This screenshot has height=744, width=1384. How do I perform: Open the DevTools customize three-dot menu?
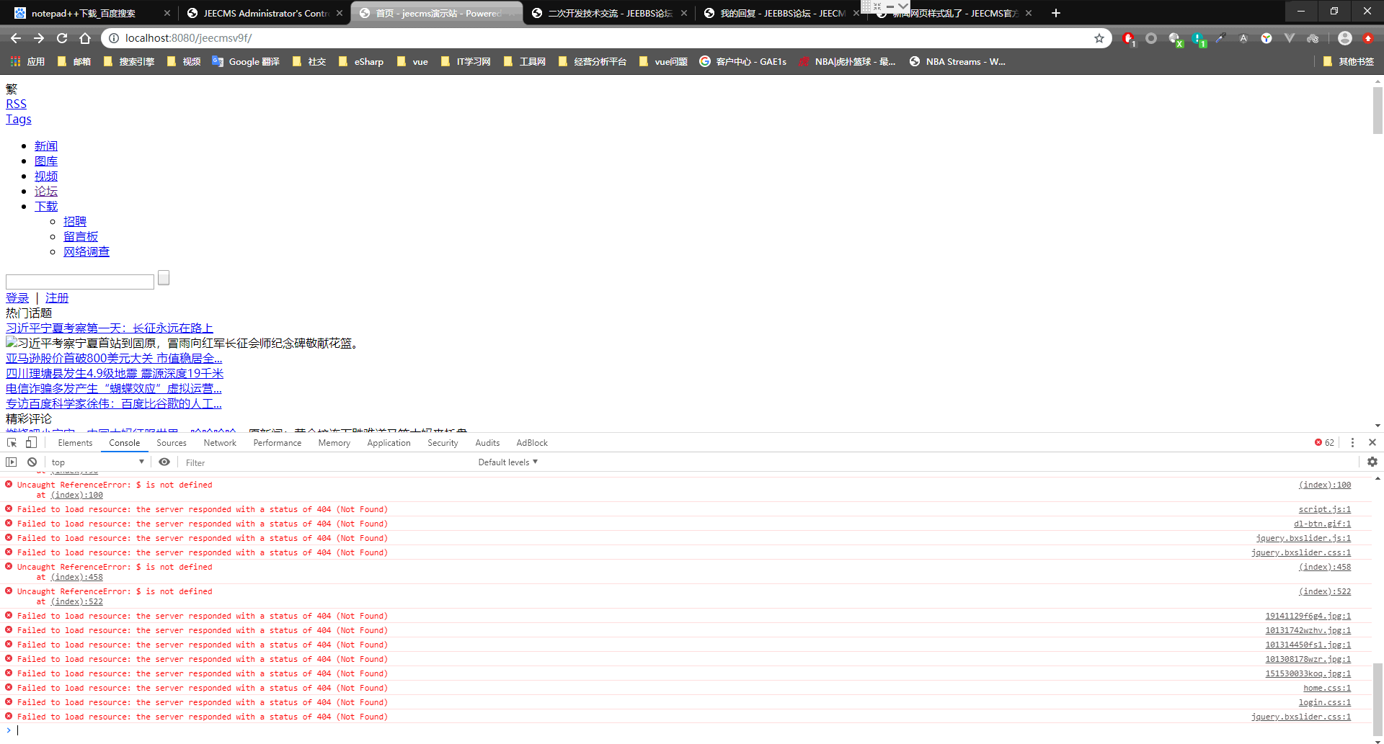(1352, 443)
